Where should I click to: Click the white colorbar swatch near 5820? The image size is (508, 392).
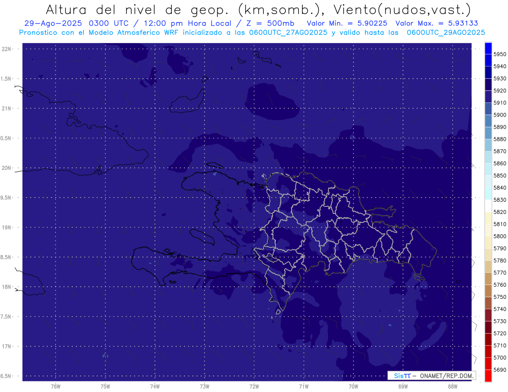click(x=488, y=206)
